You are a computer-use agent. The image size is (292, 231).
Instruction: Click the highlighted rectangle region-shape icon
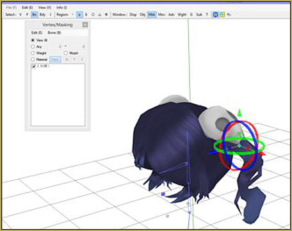[x=79, y=15]
